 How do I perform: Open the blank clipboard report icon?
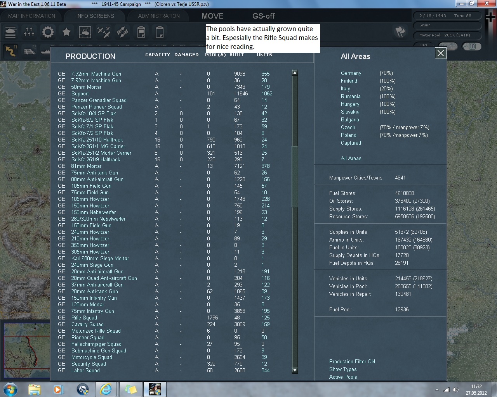[x=160, y=32]
